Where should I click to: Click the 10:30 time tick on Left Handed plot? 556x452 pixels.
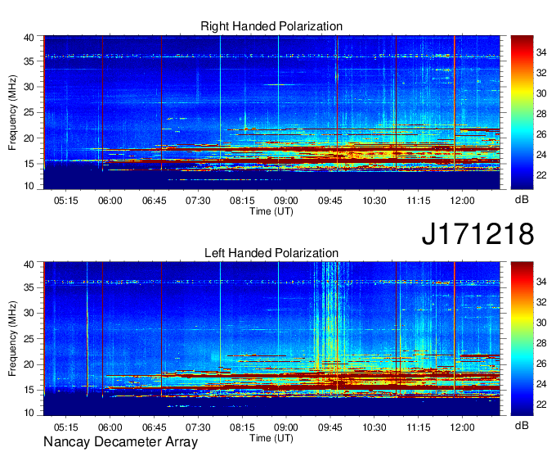click(x=374, y=427)
